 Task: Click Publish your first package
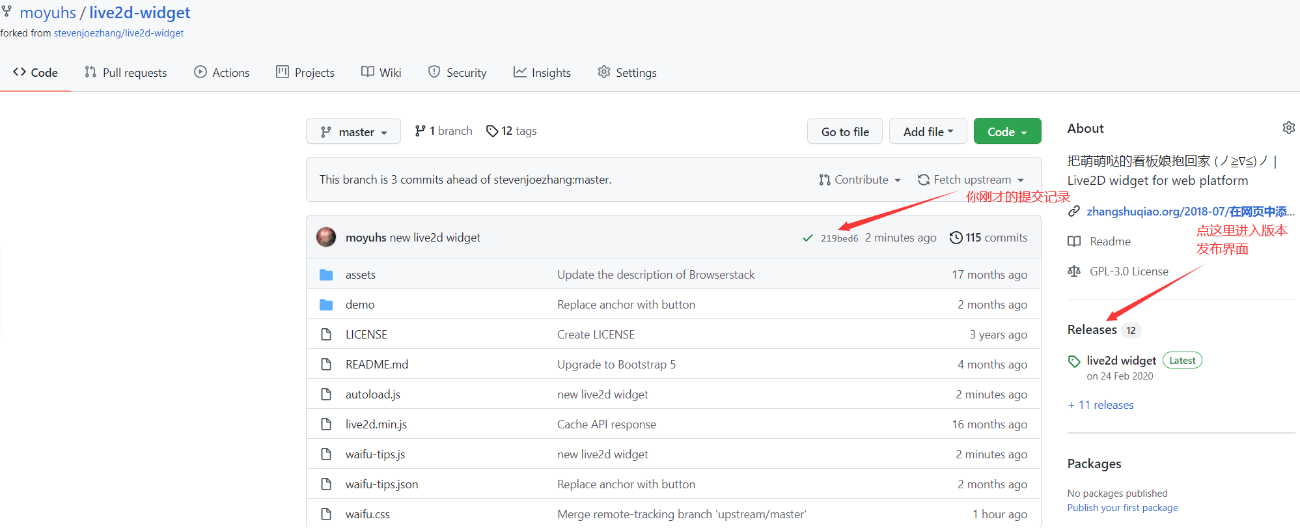1122,508
